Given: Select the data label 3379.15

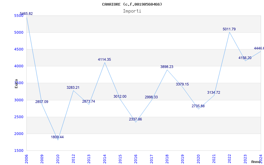Looking at the screenshot, I should [182, 84].
